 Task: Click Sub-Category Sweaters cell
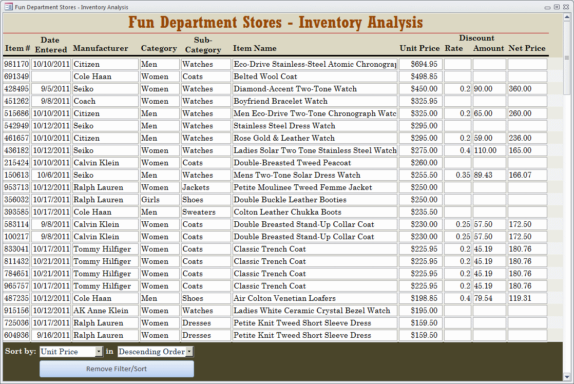point(206,212)
